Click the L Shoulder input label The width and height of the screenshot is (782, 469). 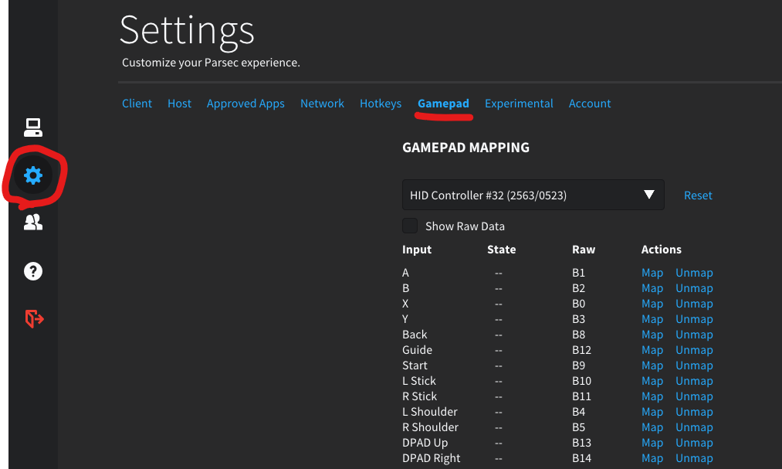coord(429,412)
